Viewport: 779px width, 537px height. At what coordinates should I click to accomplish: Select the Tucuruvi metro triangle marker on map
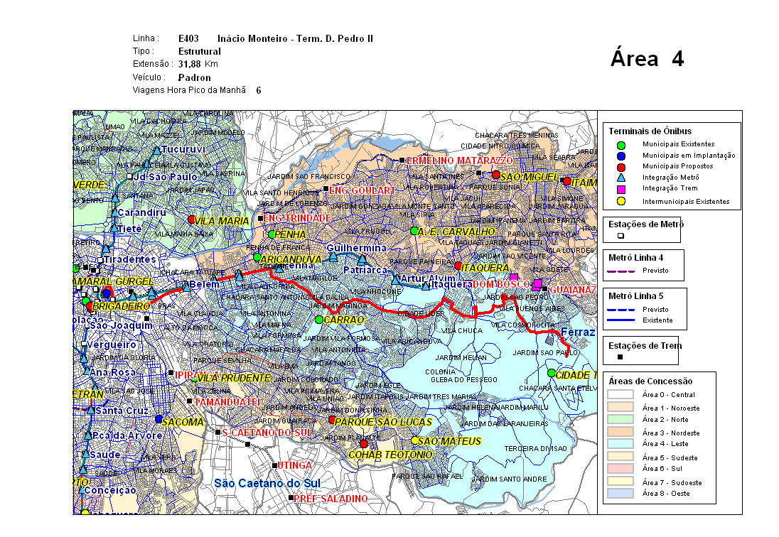[x=157, y=150]
